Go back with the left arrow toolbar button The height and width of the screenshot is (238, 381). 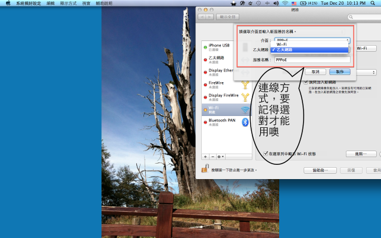pyautogui.click(x=202, y=17)
